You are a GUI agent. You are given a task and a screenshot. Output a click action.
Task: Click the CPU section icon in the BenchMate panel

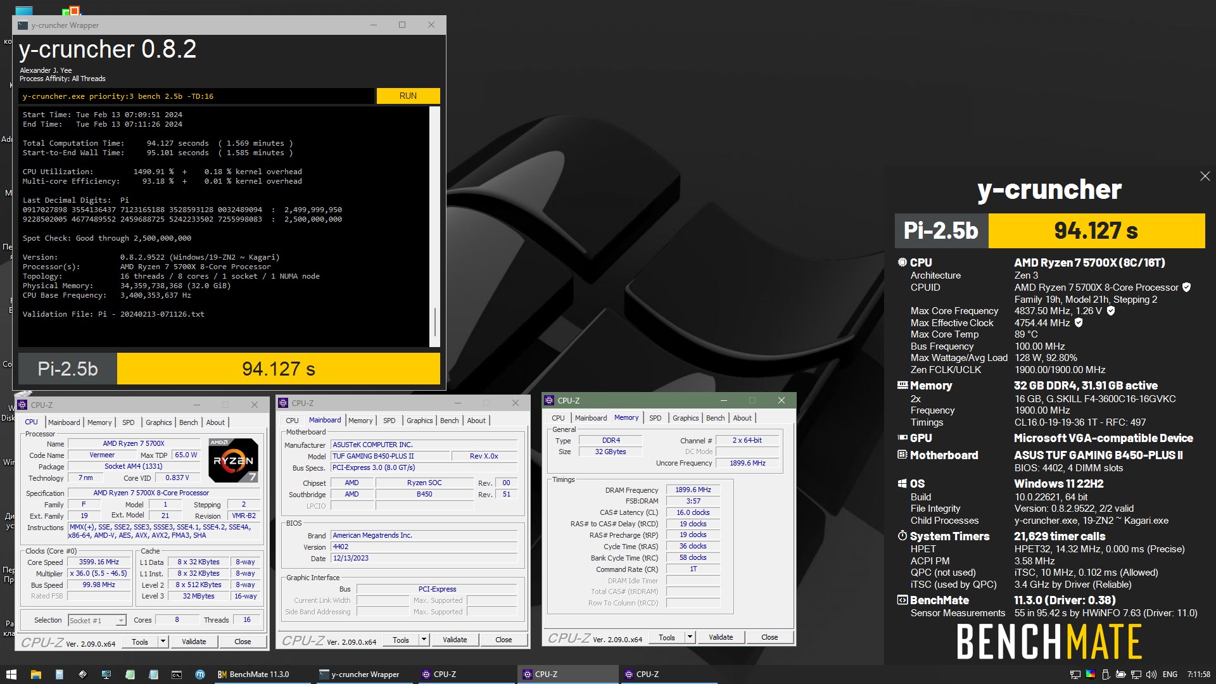(902, 262)
